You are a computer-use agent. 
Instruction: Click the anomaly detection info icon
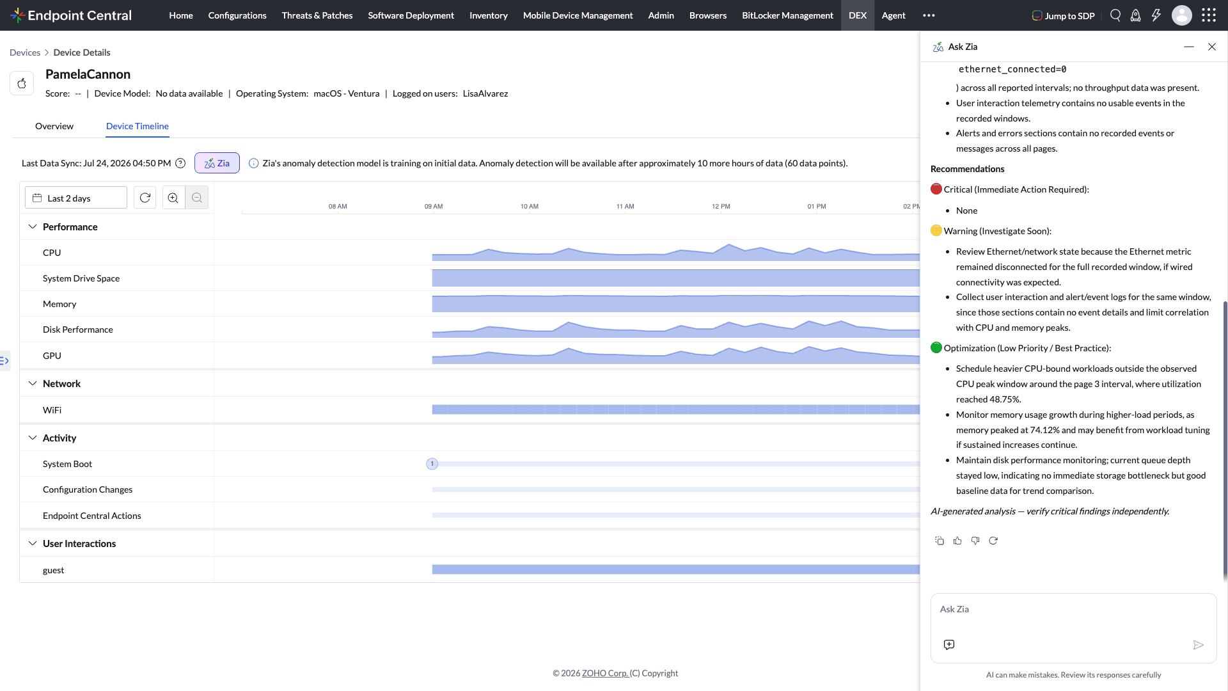[254, 163]
